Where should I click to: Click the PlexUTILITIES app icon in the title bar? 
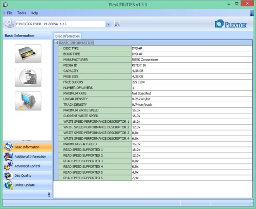[x=5, y=4]
